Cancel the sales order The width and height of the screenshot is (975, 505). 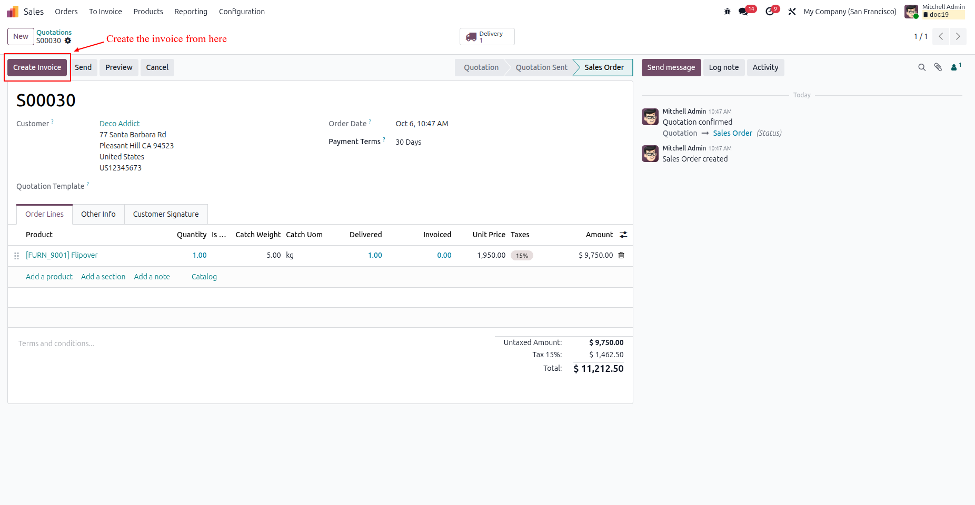tap(157, 67)
